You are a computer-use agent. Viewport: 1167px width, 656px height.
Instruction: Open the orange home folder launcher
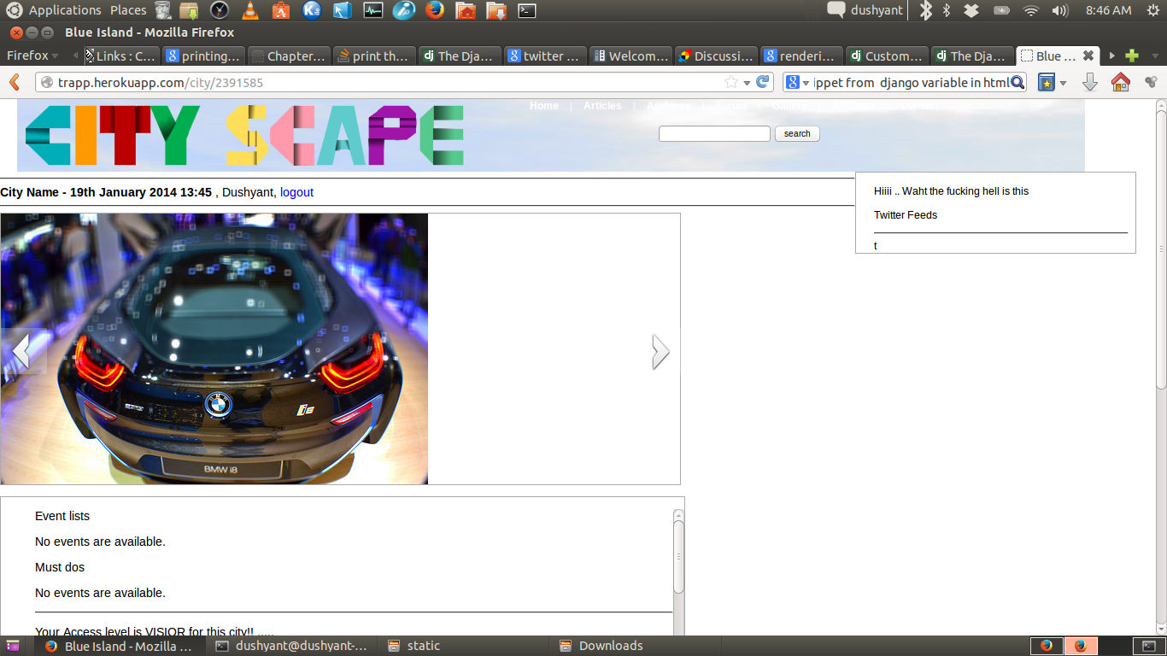coord(466,10)
